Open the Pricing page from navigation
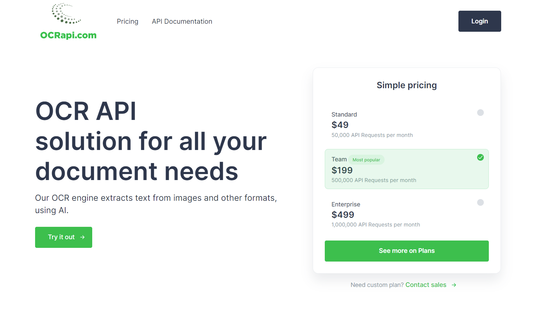Viewport: 560px width, 313px height. tap(128, 21)
